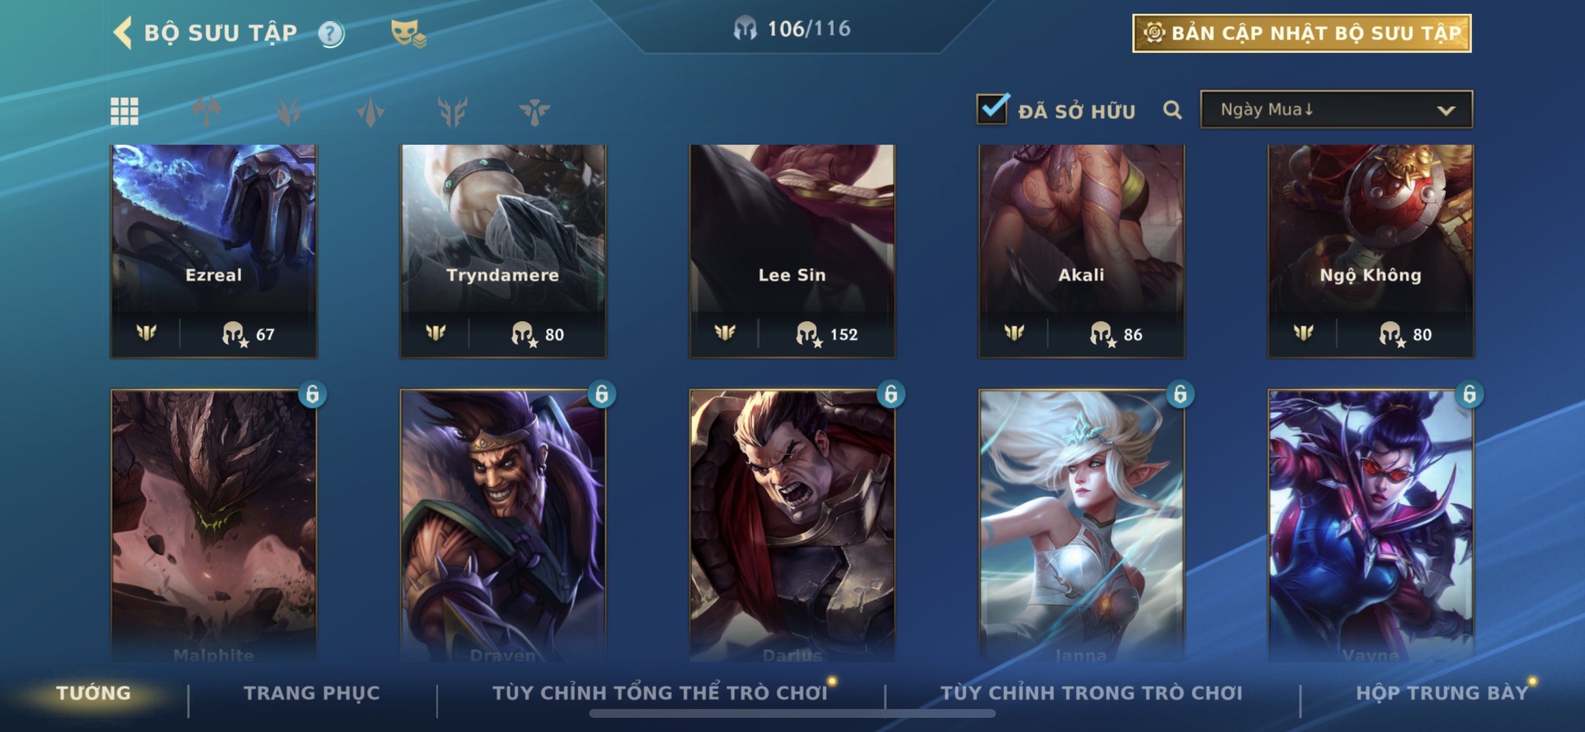Open Tùy Chỉnh Trong Trò Chơi tab
Image resolution: width=1585 pixels, height=732 pixels.
[1091, 693]
